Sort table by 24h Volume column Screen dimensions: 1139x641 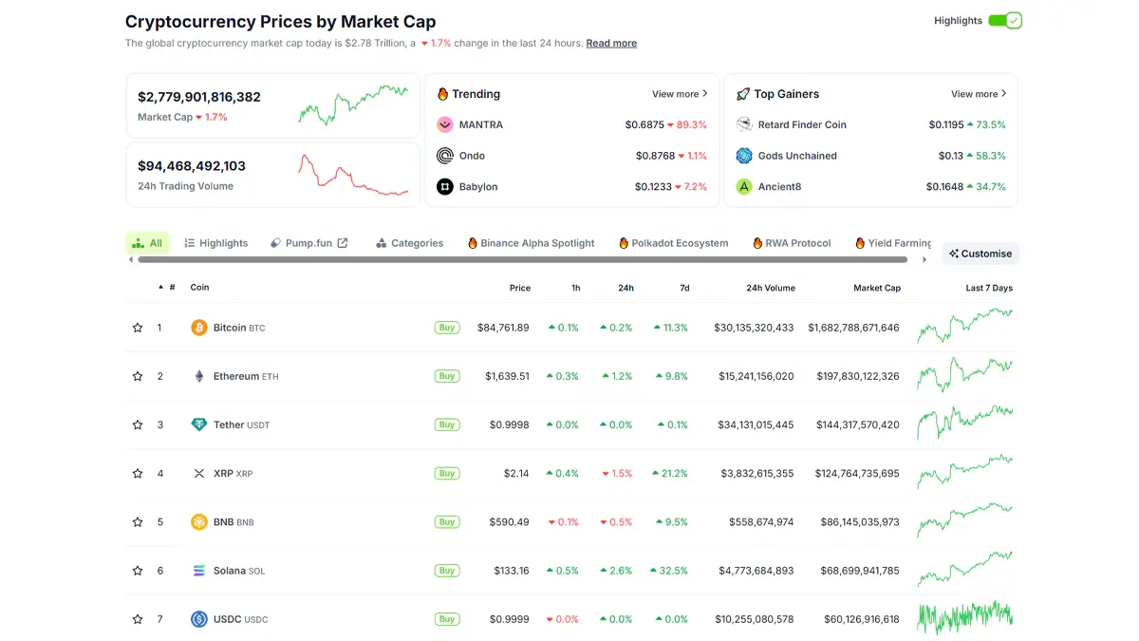[771, 288]
